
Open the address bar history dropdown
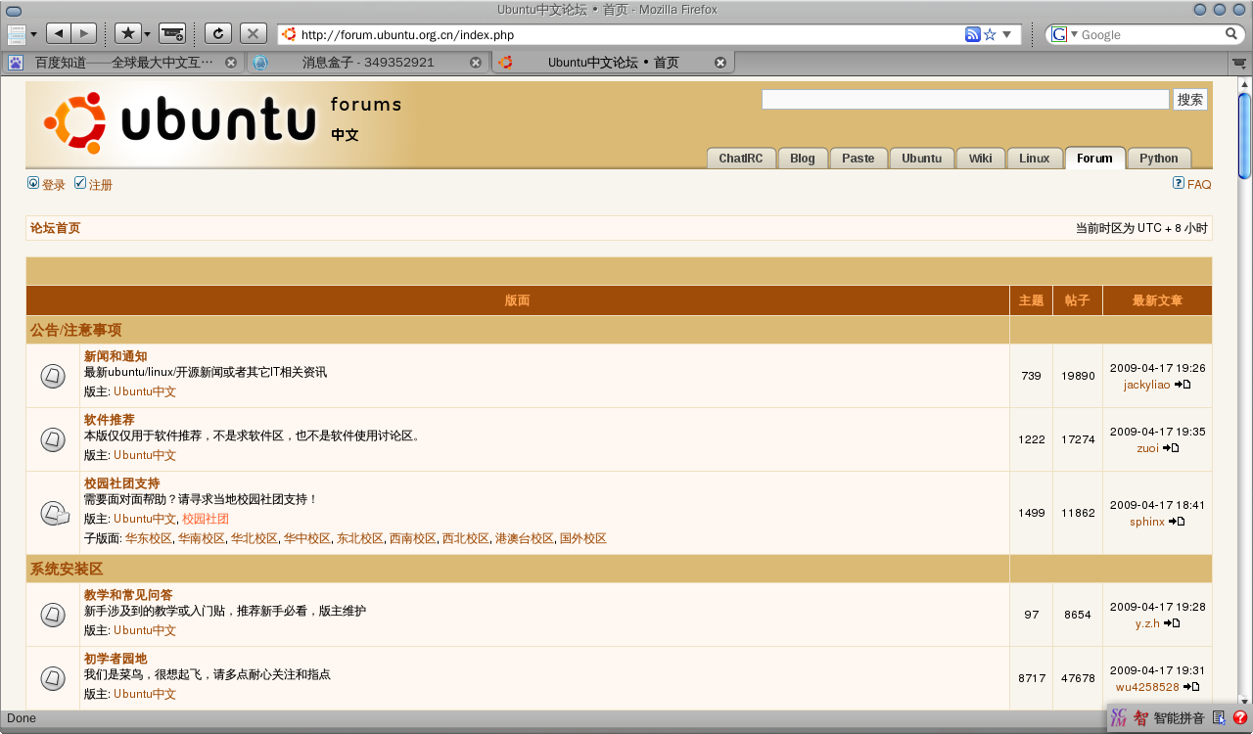1007,34
